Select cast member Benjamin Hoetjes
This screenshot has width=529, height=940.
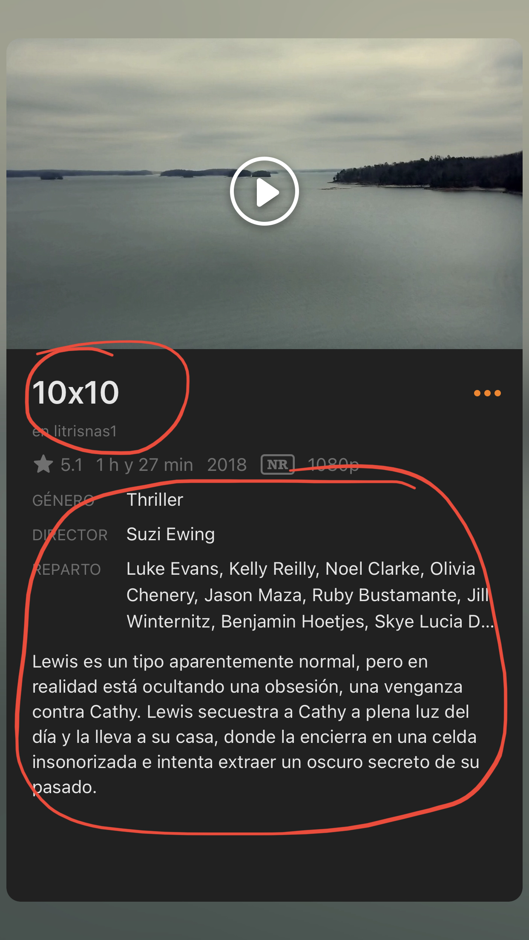tap(294, 622)
